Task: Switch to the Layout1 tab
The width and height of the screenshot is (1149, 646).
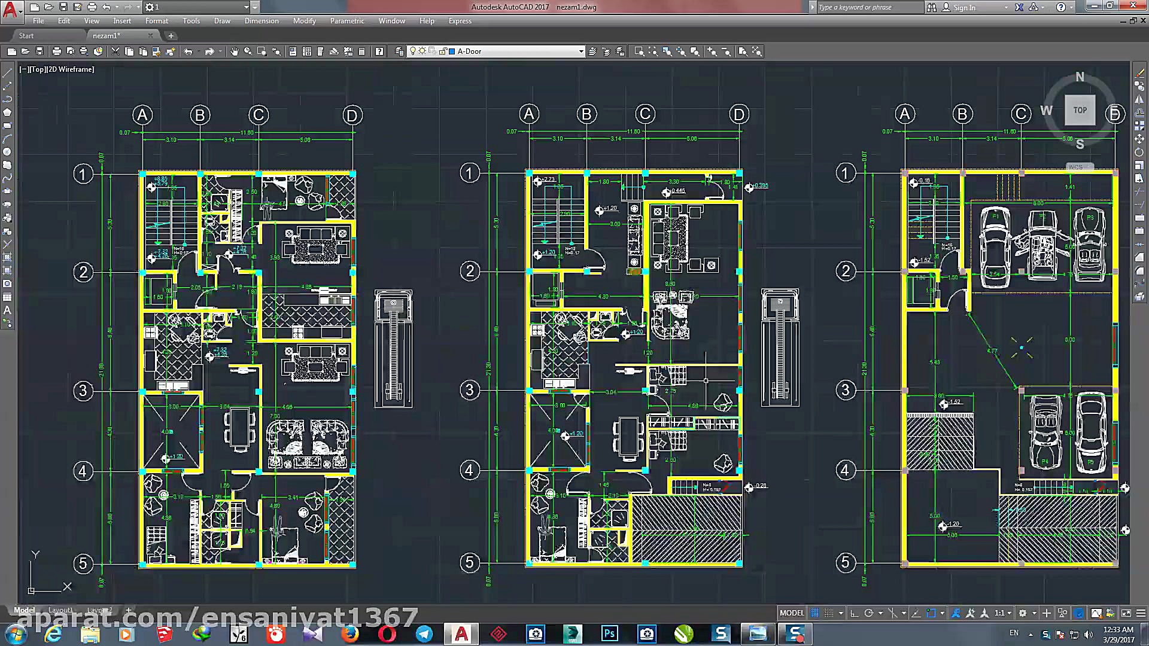Action: tap(60, 610)
